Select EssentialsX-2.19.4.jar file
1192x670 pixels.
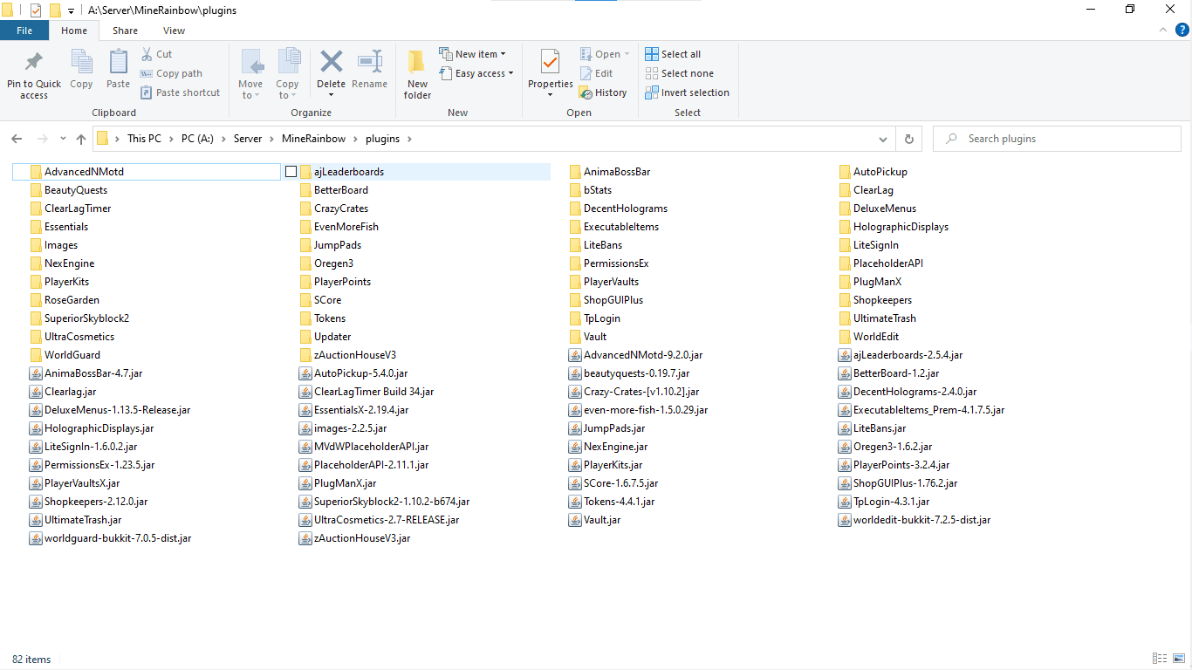361,410
